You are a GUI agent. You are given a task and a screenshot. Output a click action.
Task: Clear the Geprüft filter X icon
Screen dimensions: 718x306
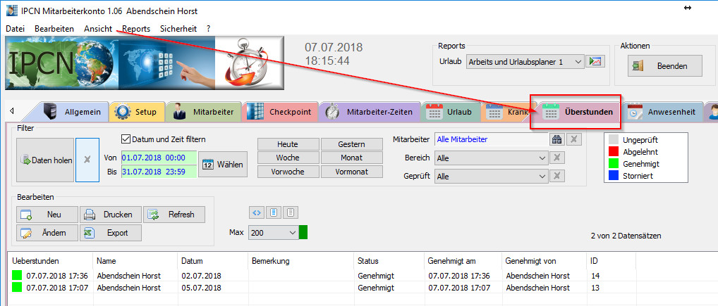tap(556, 177)
